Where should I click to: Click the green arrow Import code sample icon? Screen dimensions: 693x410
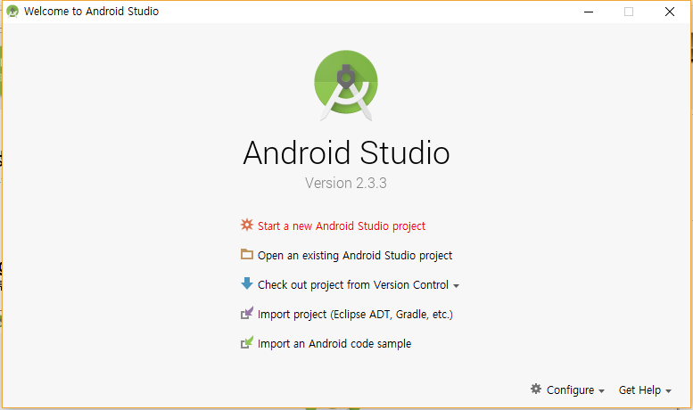pos(247,342)
